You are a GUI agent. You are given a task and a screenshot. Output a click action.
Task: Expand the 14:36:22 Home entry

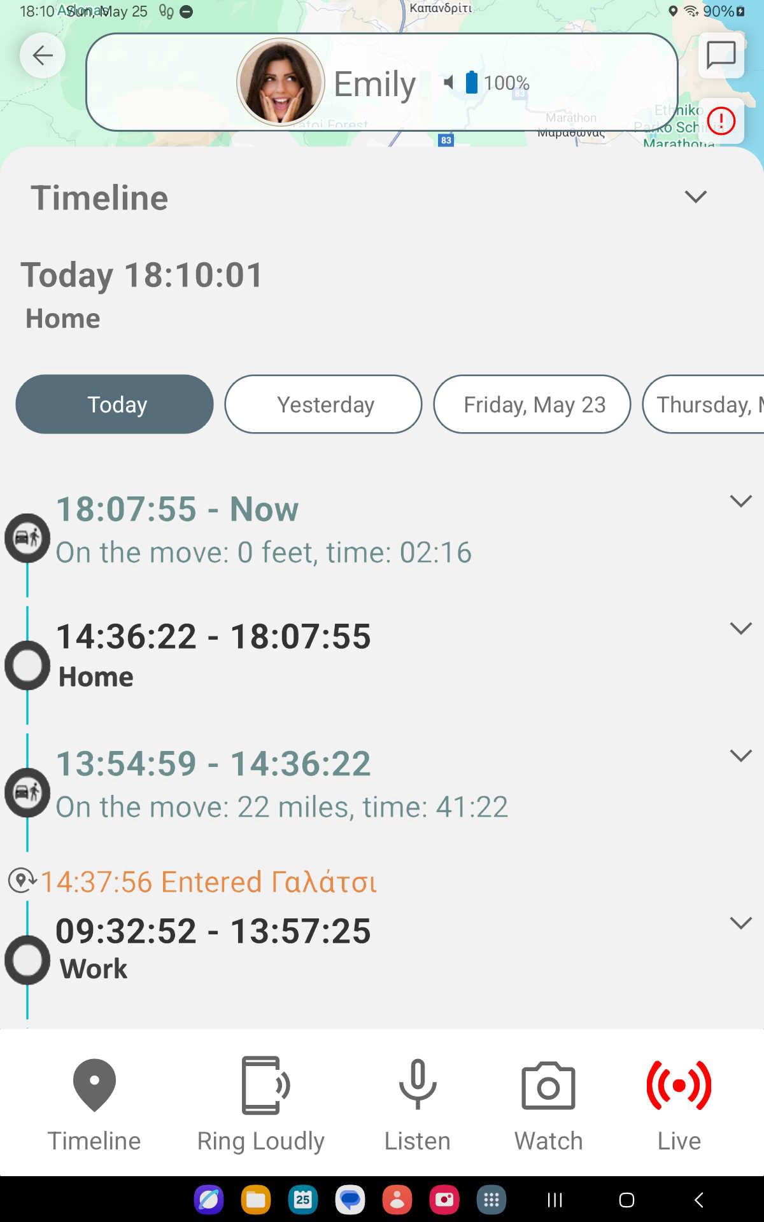coord(740,628)
